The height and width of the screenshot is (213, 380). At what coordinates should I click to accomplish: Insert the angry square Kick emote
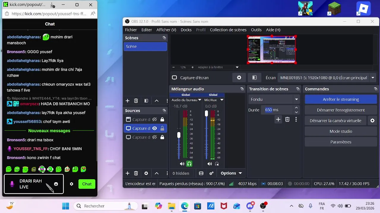(34, 169)
